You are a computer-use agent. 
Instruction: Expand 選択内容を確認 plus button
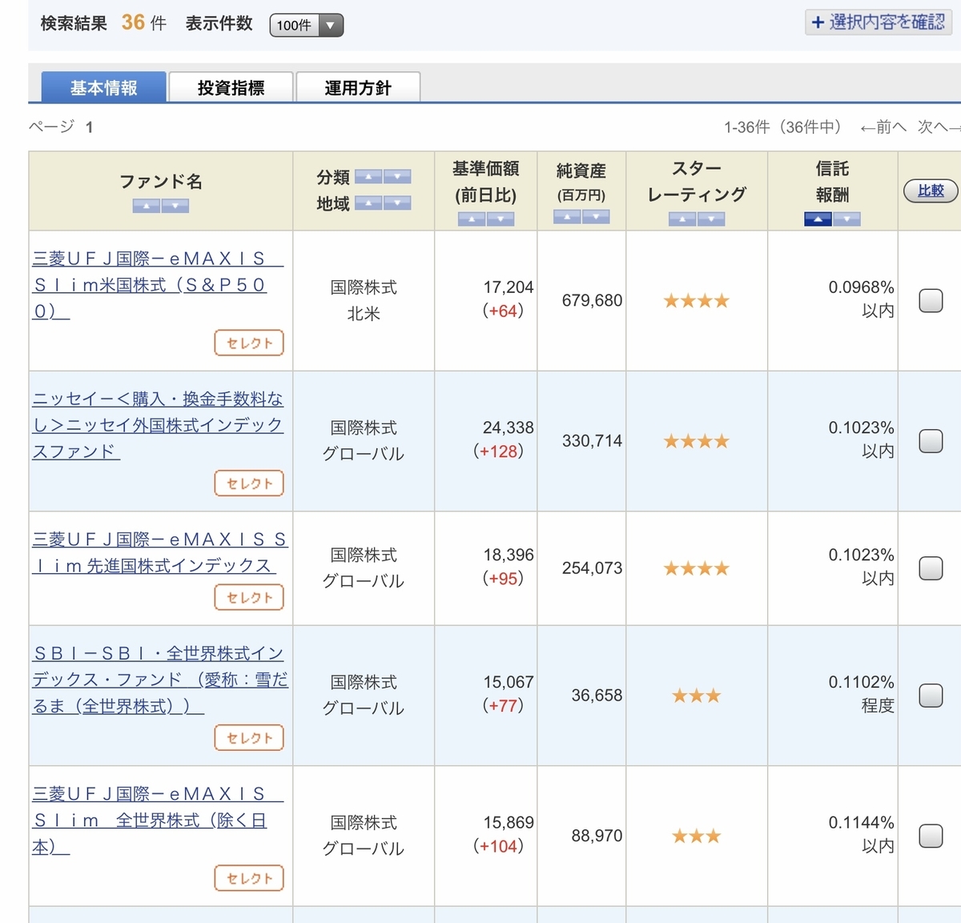tap(879, 22)
